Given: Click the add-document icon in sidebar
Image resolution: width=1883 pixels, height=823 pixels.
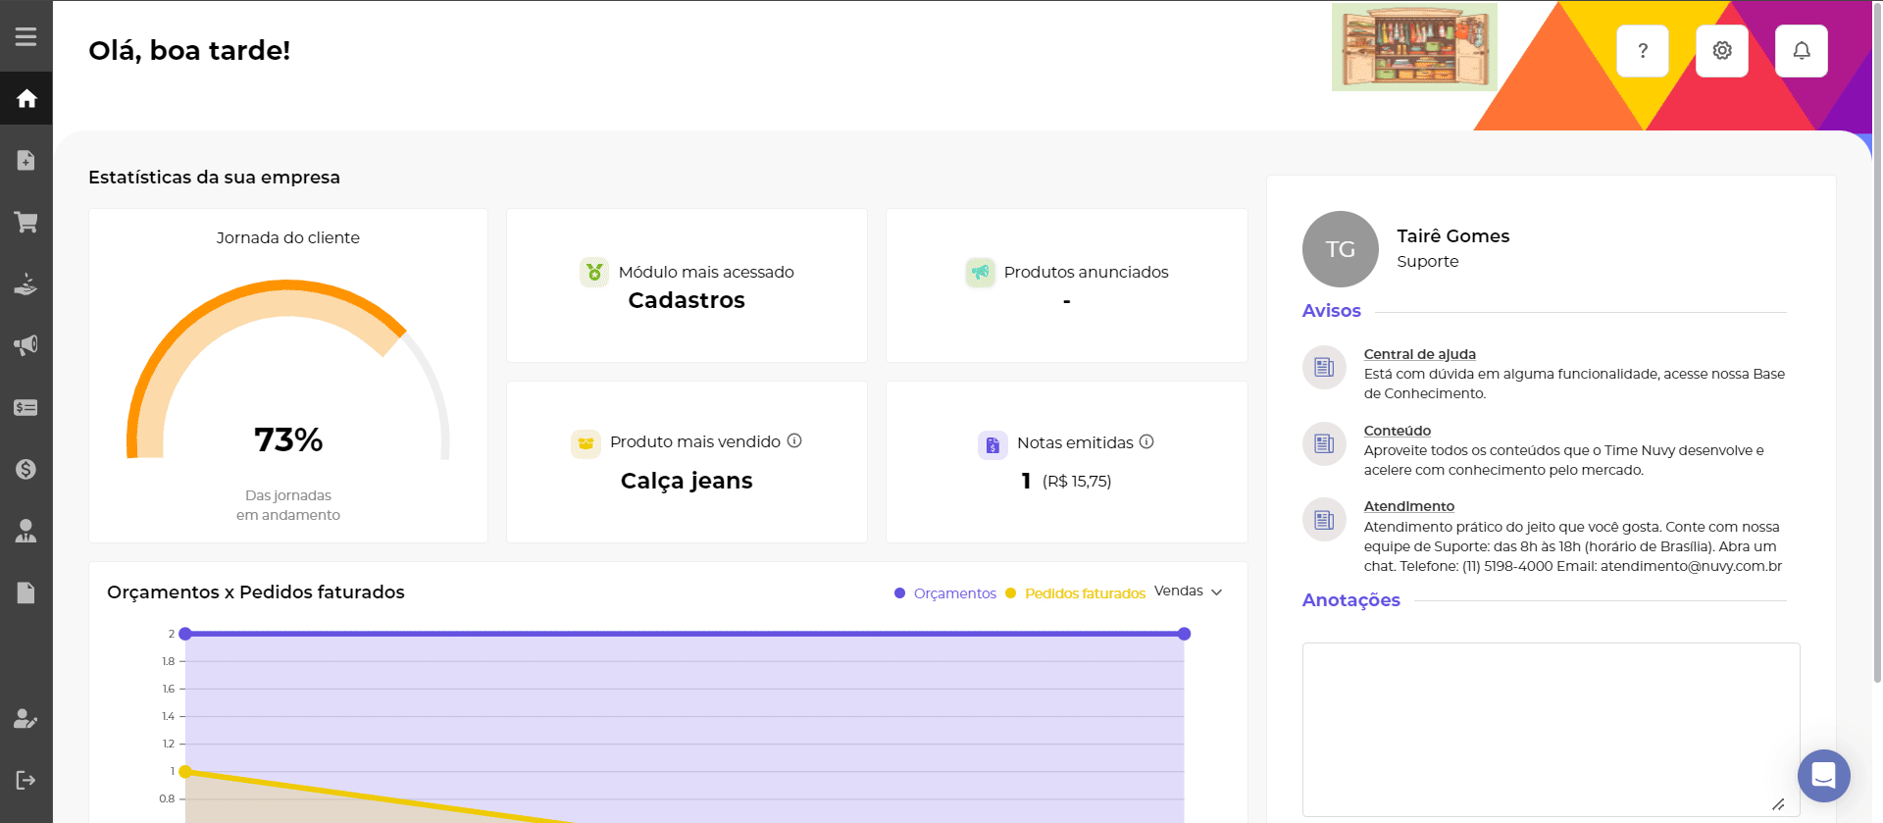Looking at the screenshot, I should (x=26, y=161).
